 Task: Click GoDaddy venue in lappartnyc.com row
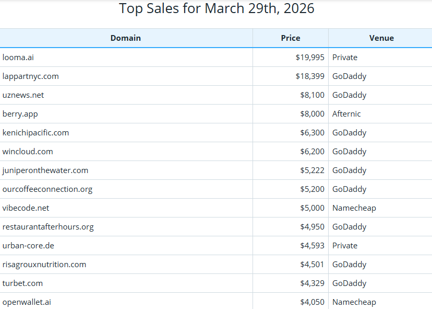(x=350, y=76)
